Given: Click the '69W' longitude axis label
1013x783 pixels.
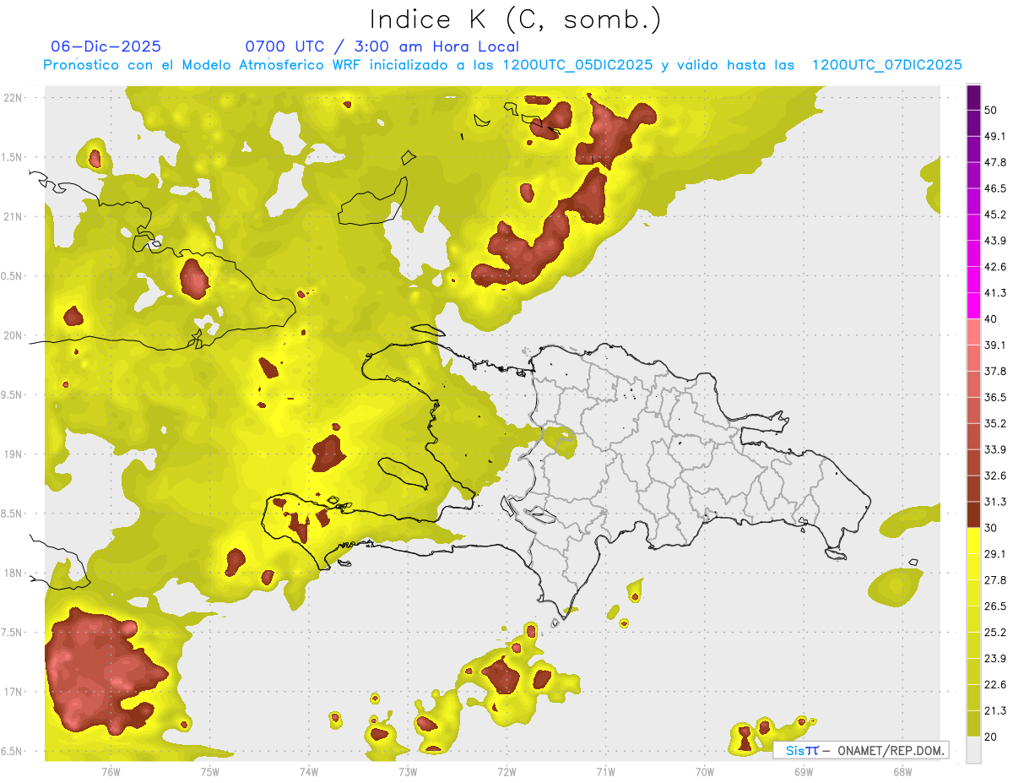Looking at the screenshot, I should click(x=803, y=771).
